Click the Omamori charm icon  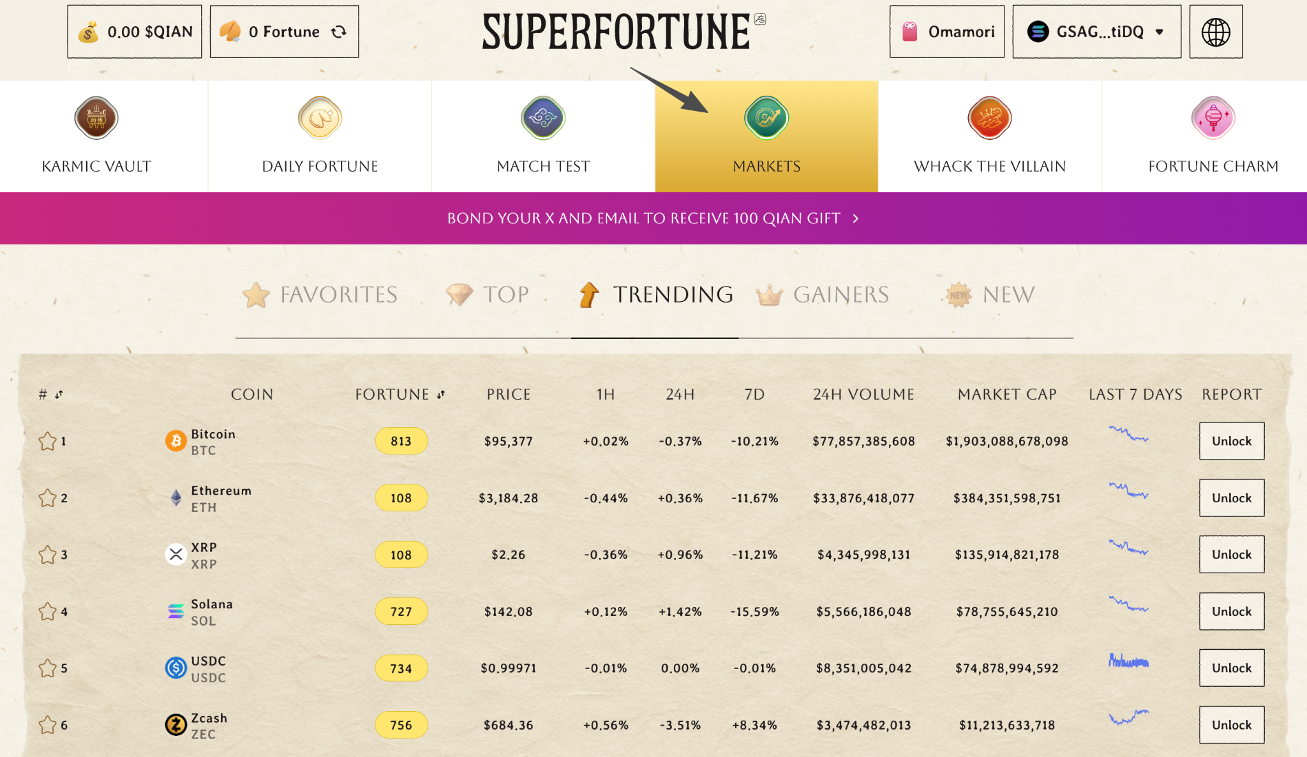pyautogui.click(x=911, y=31)
